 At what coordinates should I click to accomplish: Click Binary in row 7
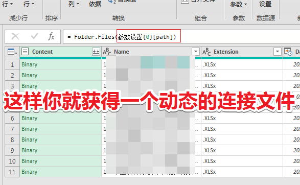pyautogui.click(x=29, y=129)
